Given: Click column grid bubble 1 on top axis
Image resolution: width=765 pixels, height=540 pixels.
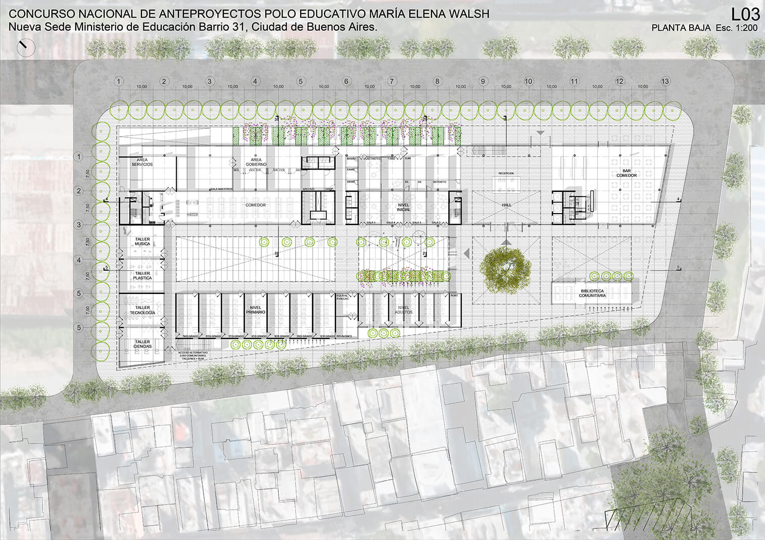Looking at the screenshot, I should (119, 81).
